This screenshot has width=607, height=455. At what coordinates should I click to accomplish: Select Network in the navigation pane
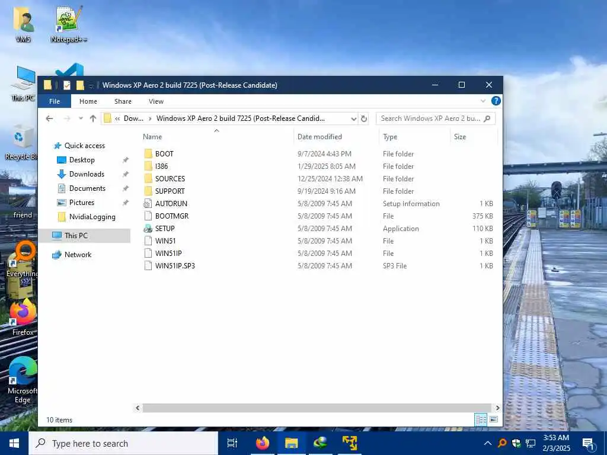pyautogui.click(x=78, y=255)
